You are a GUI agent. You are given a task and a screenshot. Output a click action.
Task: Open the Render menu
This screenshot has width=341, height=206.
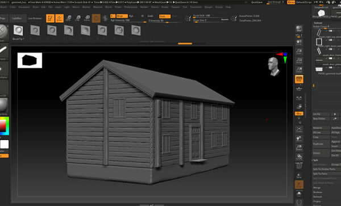tap(144, 7)
